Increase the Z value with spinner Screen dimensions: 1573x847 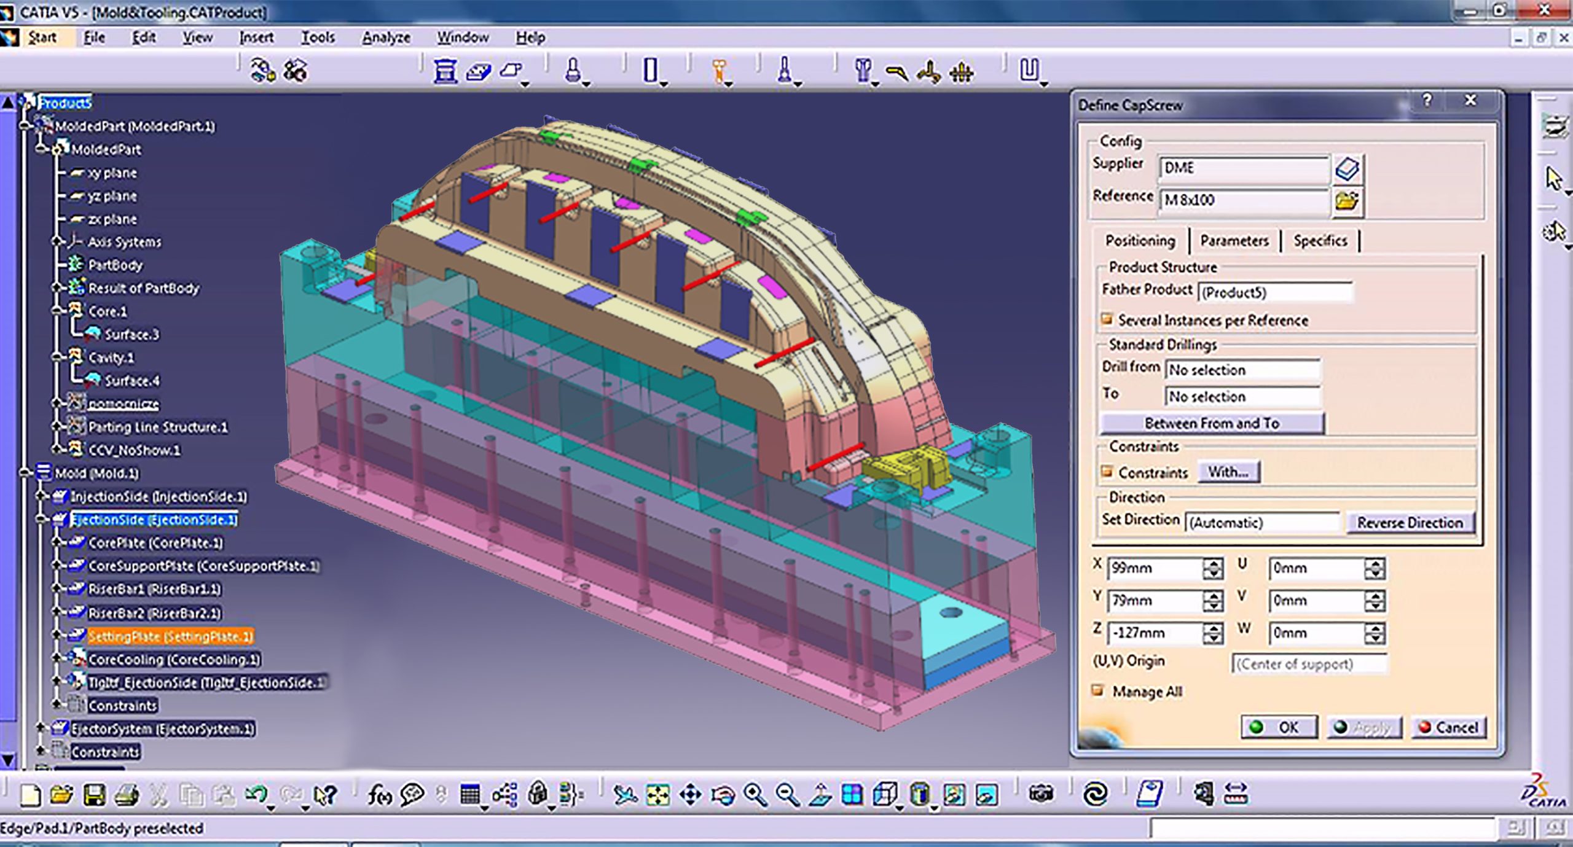tap(1213, 628)
